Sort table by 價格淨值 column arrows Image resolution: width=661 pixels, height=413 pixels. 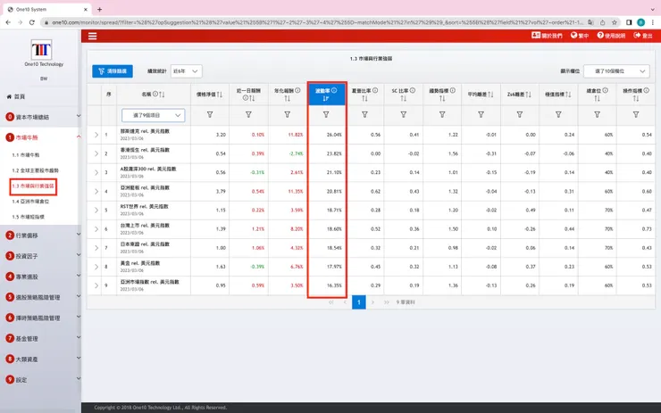(220, 95)
